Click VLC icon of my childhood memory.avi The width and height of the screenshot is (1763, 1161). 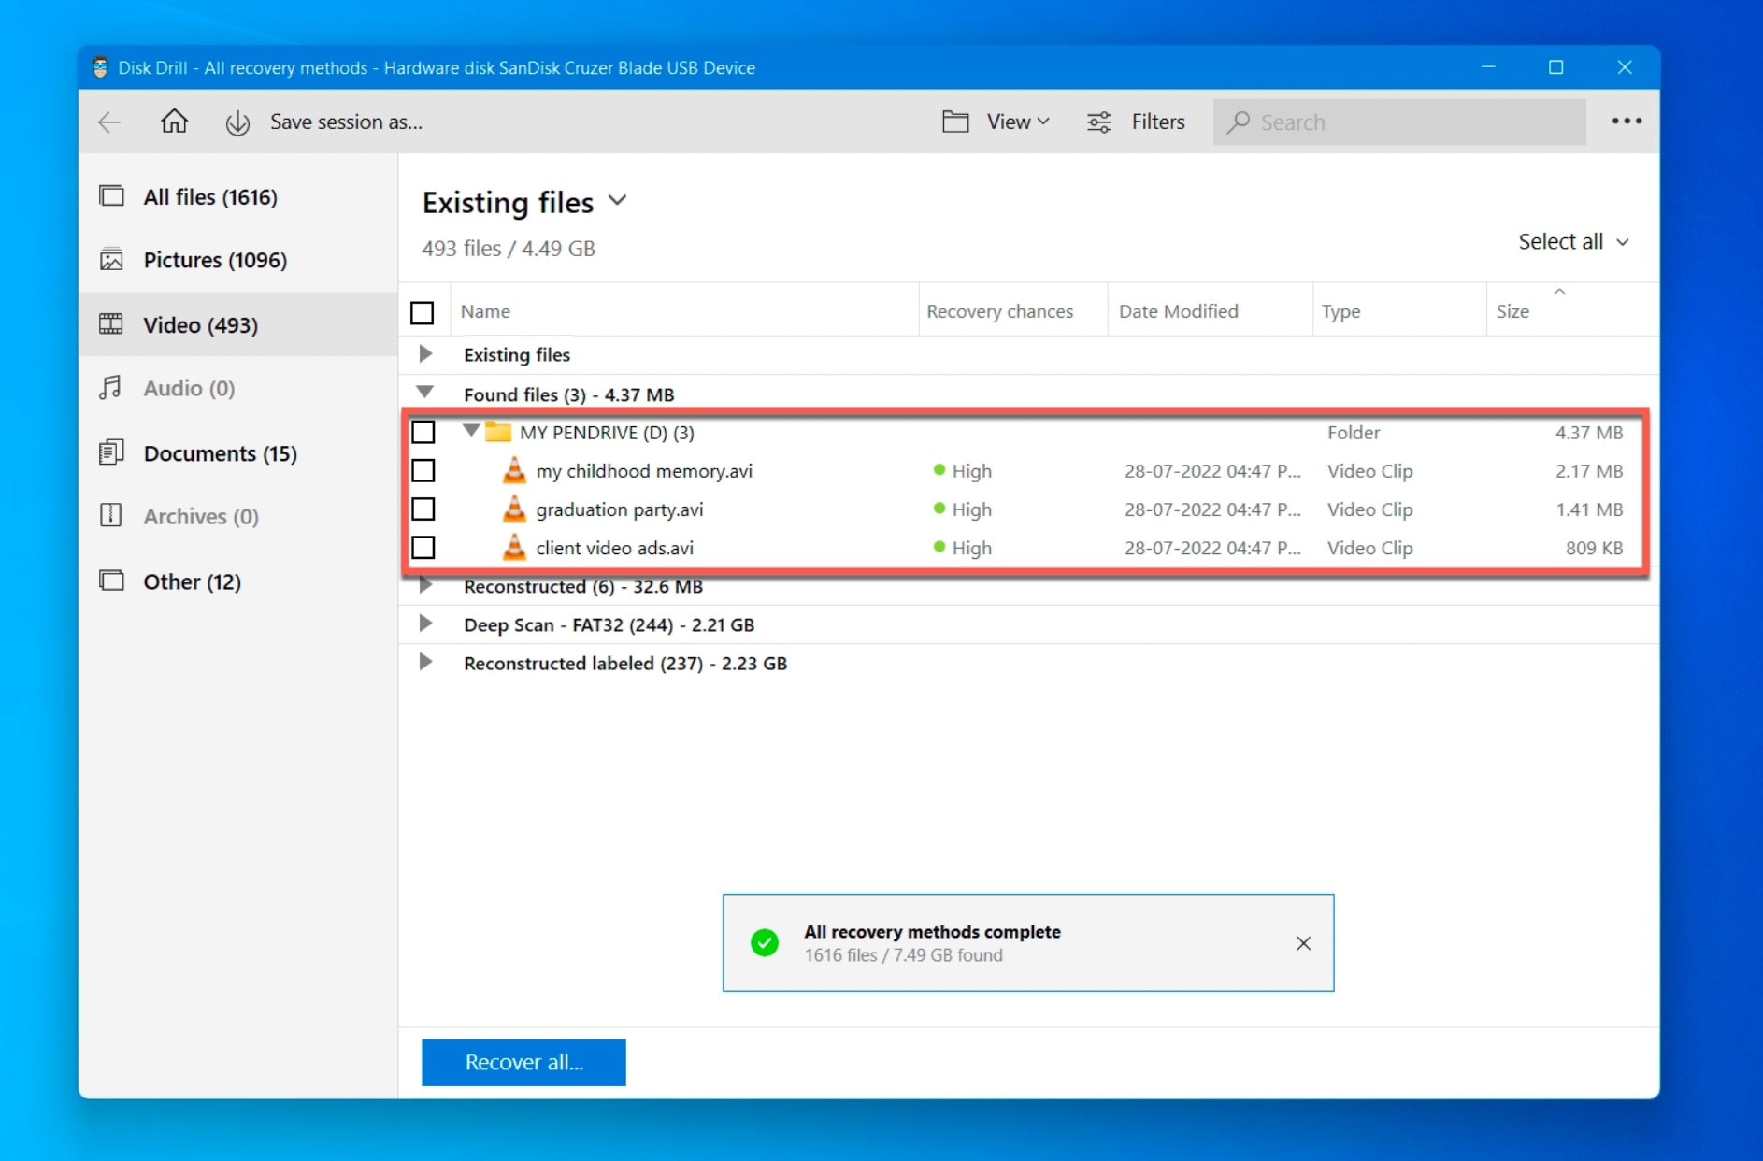(514, 470)
